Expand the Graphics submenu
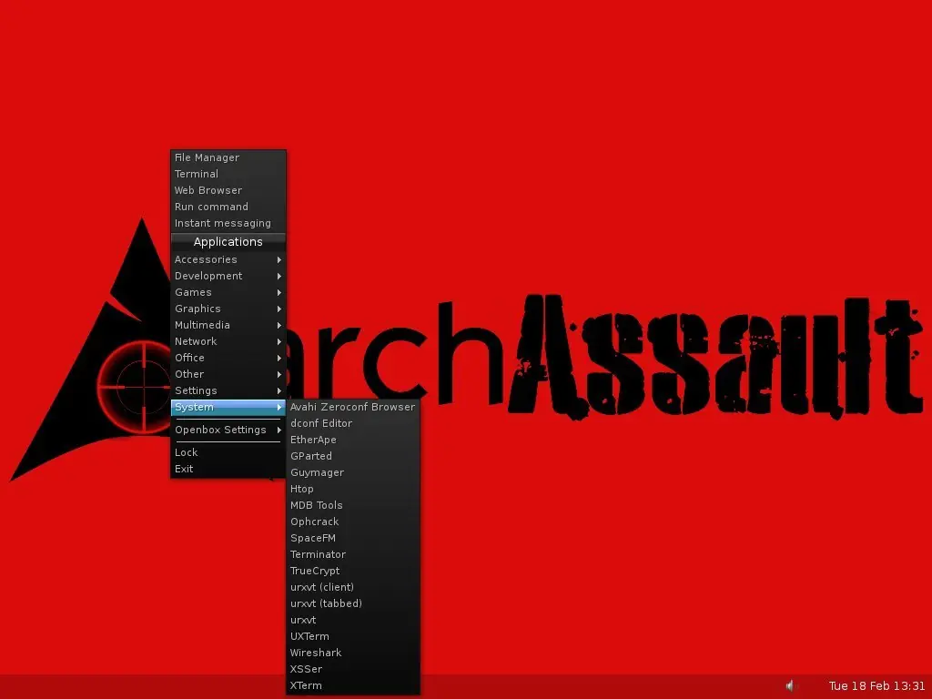932x699 pixels. tap(228, 309)
